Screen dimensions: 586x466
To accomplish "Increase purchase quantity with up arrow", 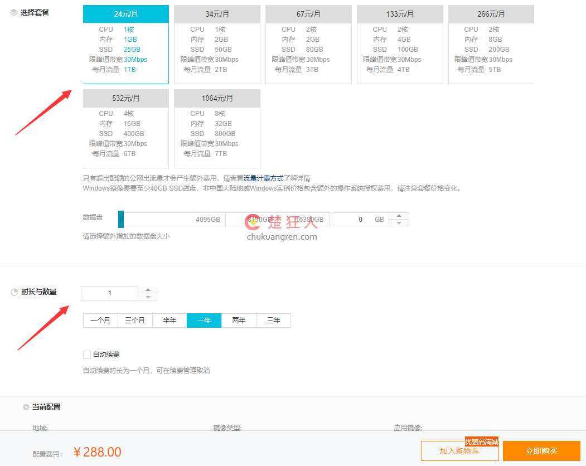I will coord(148,290).
